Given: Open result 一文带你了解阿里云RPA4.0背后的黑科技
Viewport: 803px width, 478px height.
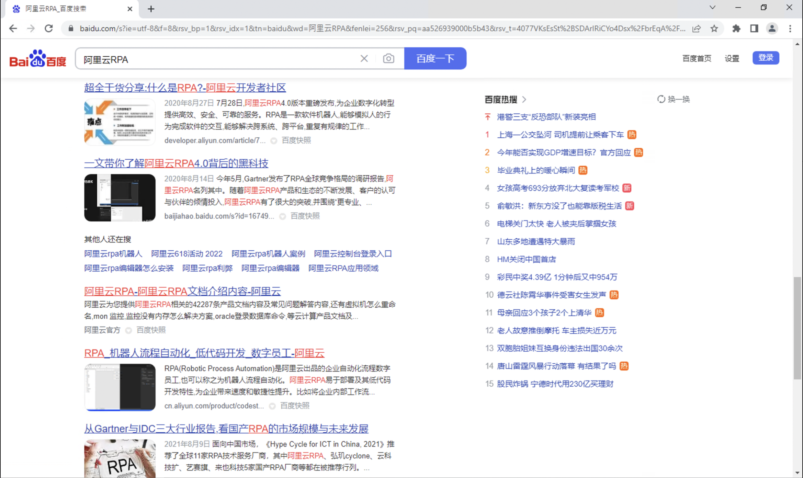Looking at the screenshot, I should [x=176, y=163].
